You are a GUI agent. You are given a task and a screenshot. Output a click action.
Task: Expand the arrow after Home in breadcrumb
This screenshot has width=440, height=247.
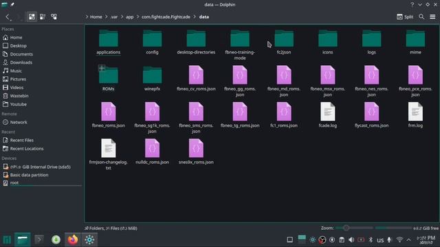pos(107,16)
